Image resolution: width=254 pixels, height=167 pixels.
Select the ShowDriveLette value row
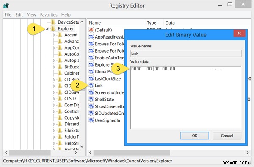(x=107, y=106)
